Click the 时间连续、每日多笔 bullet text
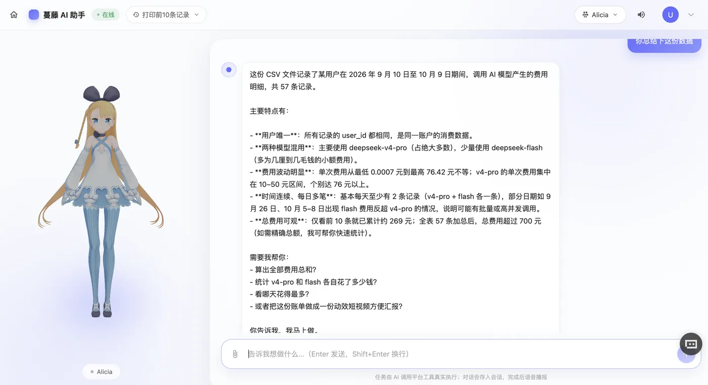Image resolution: width=708 pixels, height=385 pixels. 400,203
